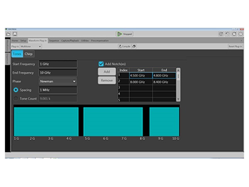Click the Remove notch button

[107, 80]
